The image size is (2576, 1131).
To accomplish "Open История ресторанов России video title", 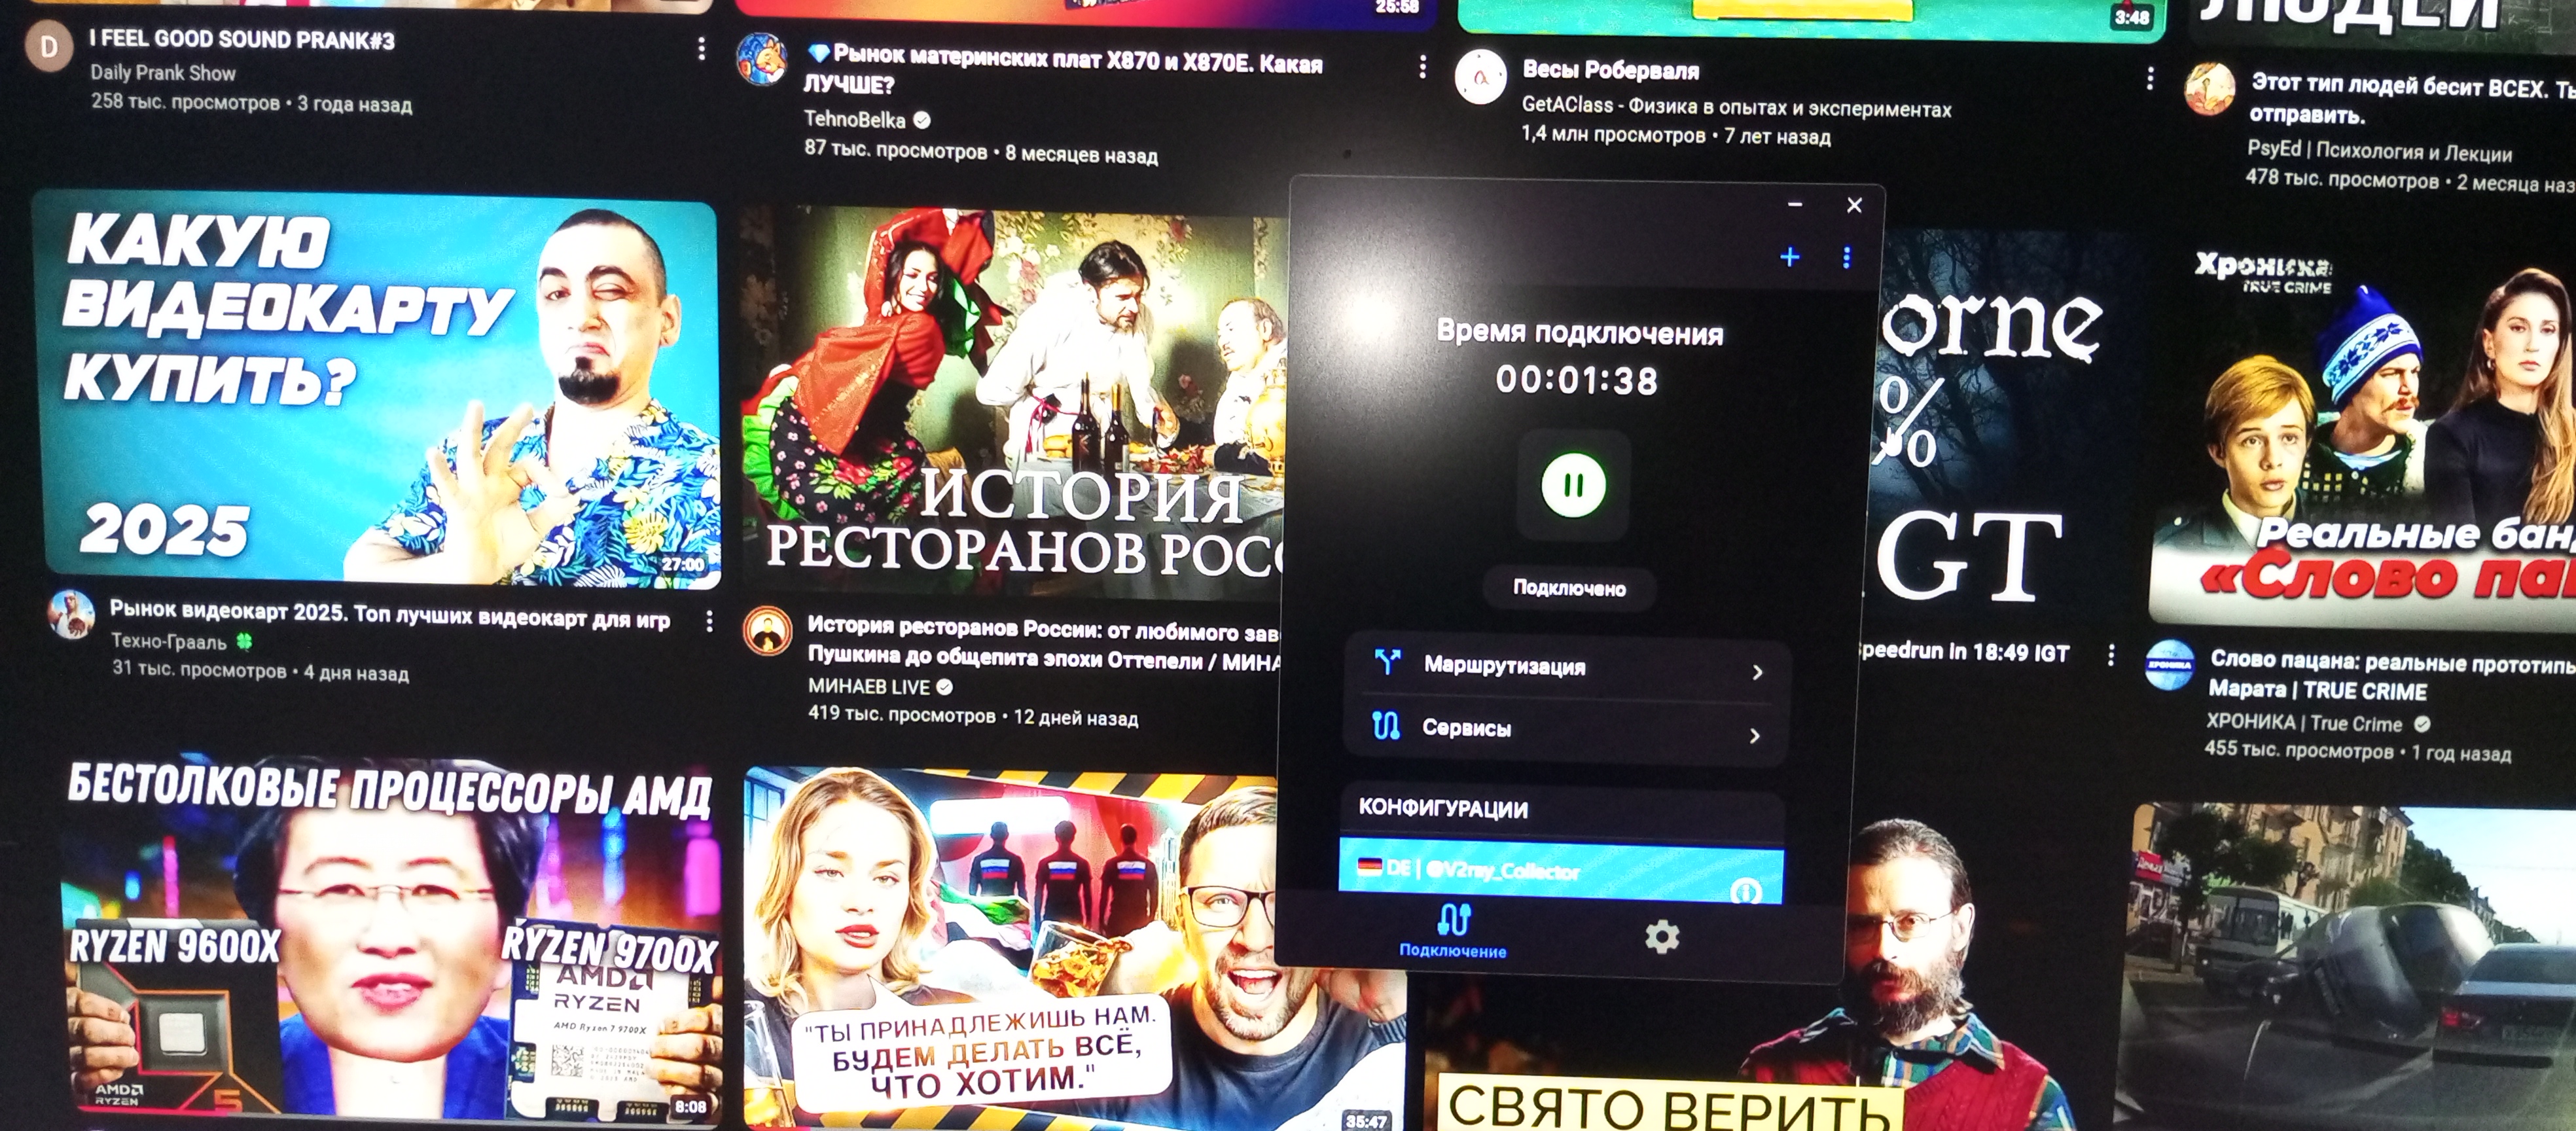I will click(x=1043, y=643).
